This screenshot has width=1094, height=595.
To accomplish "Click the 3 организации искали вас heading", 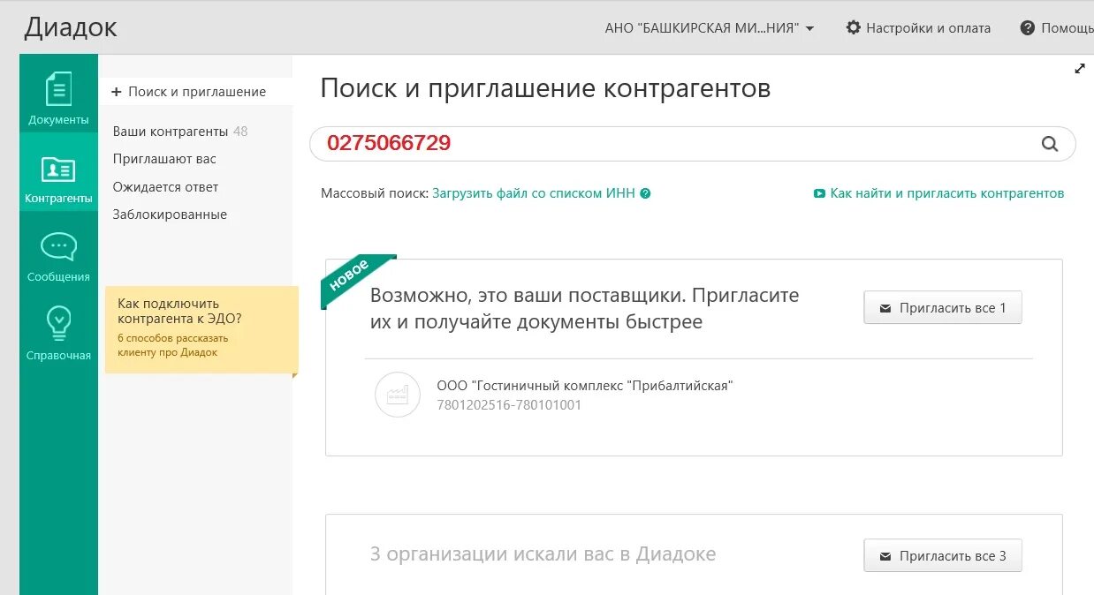I will 543,554.
